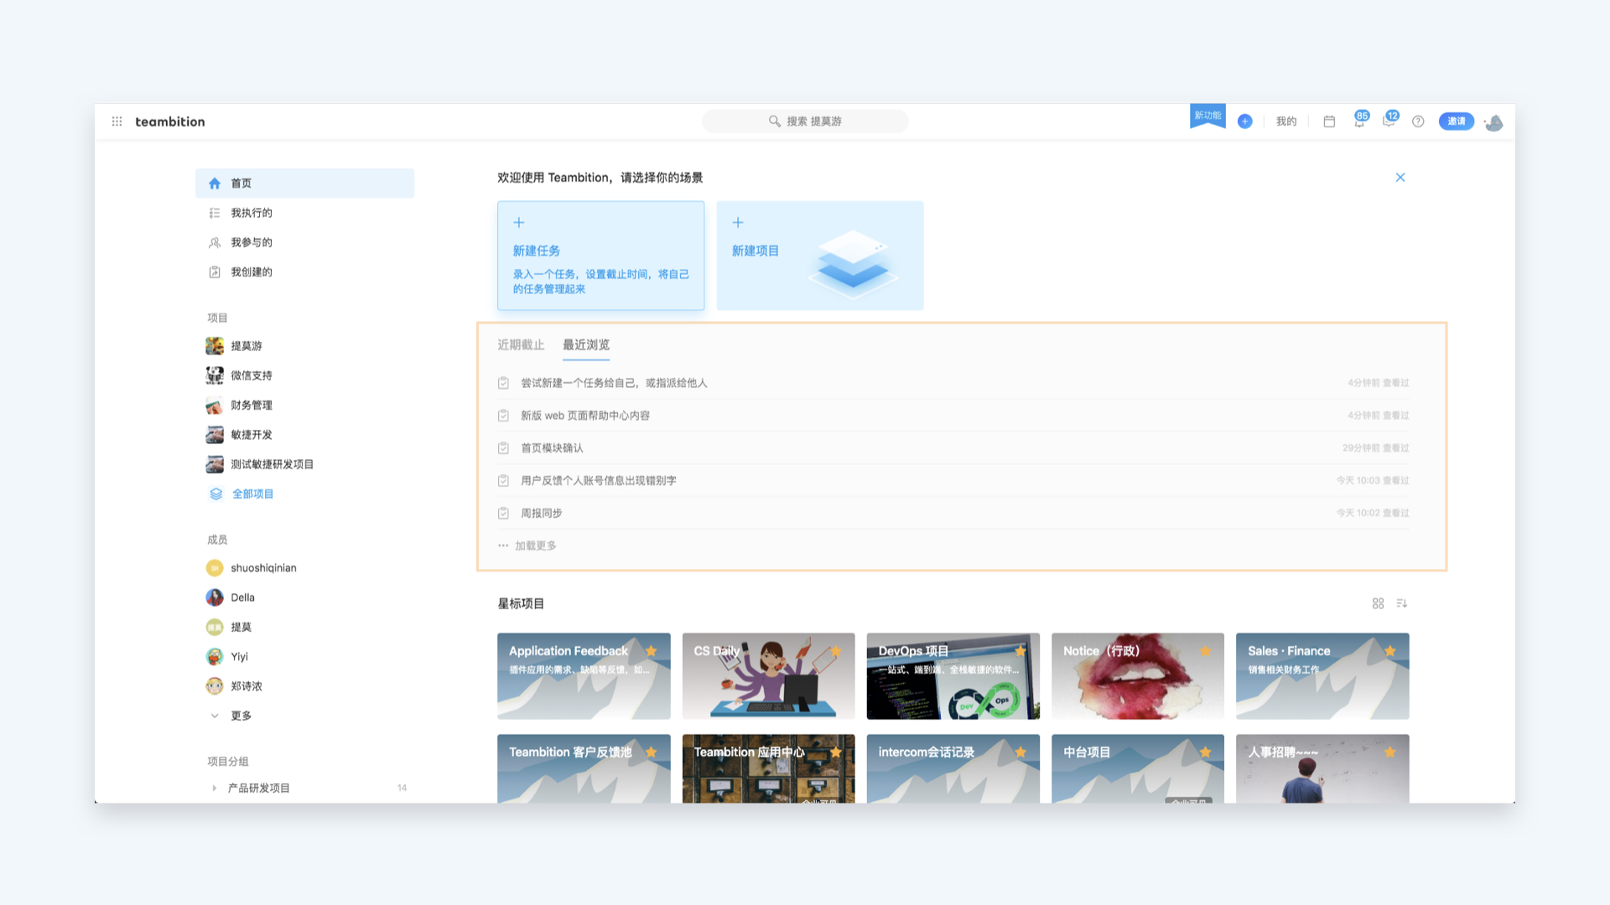This screenshot has width=1610, height=905.
Task: Click 新建项目 card
Action: [820, 256]
